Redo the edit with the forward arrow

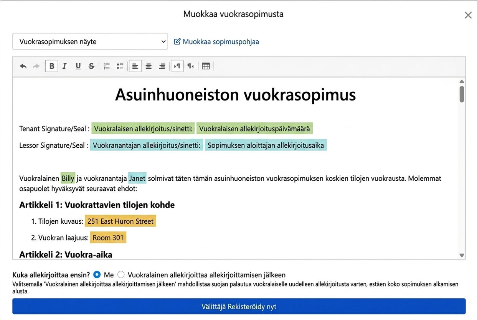pyautogui.click(x=36, y=66)
